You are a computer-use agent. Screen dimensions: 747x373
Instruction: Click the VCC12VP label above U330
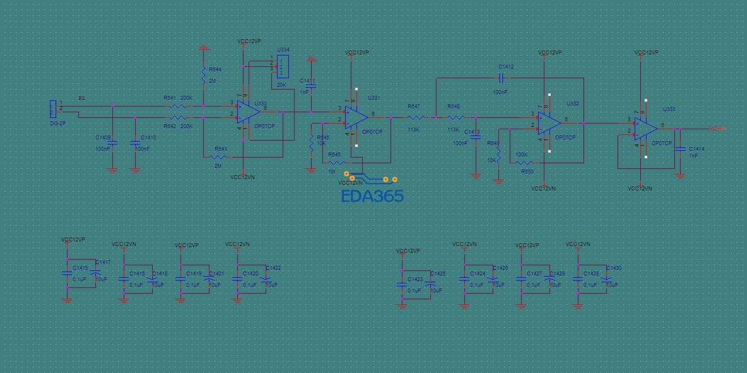(x=249, y=41)
